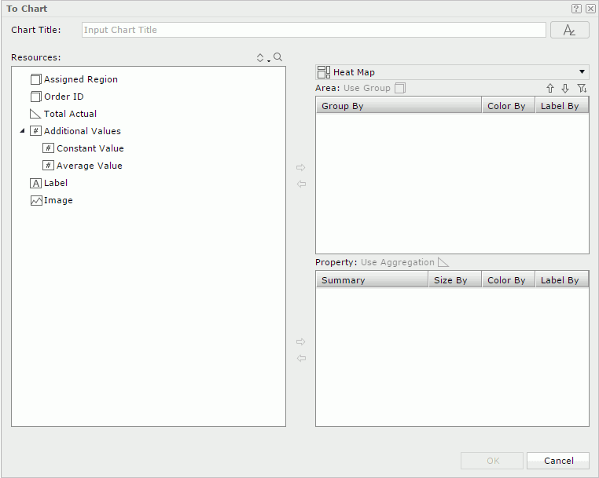
Task: Click the Cancel button
Action: pos(558,461)
